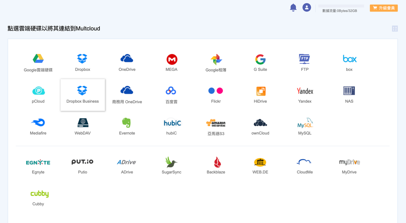Select the Mediafire icon
Screen dimensions: 406x223
pyautogui.click(x=38, y=123)
